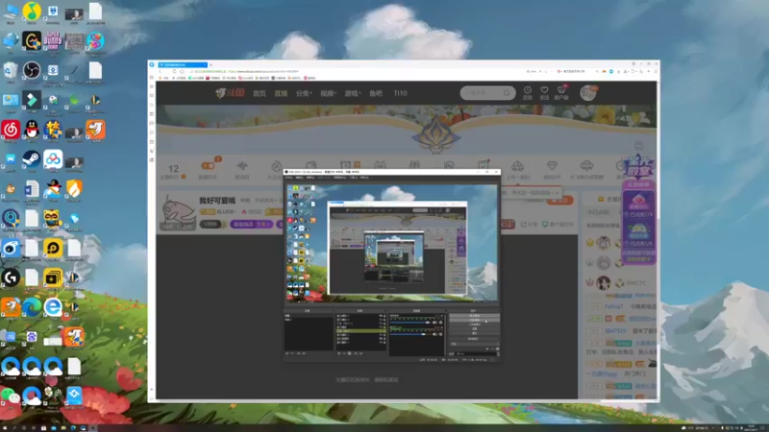Screen dimensions: 769x432
Task: Open 关注 heart icon in Douyu header
Action: tap(544, 92)
